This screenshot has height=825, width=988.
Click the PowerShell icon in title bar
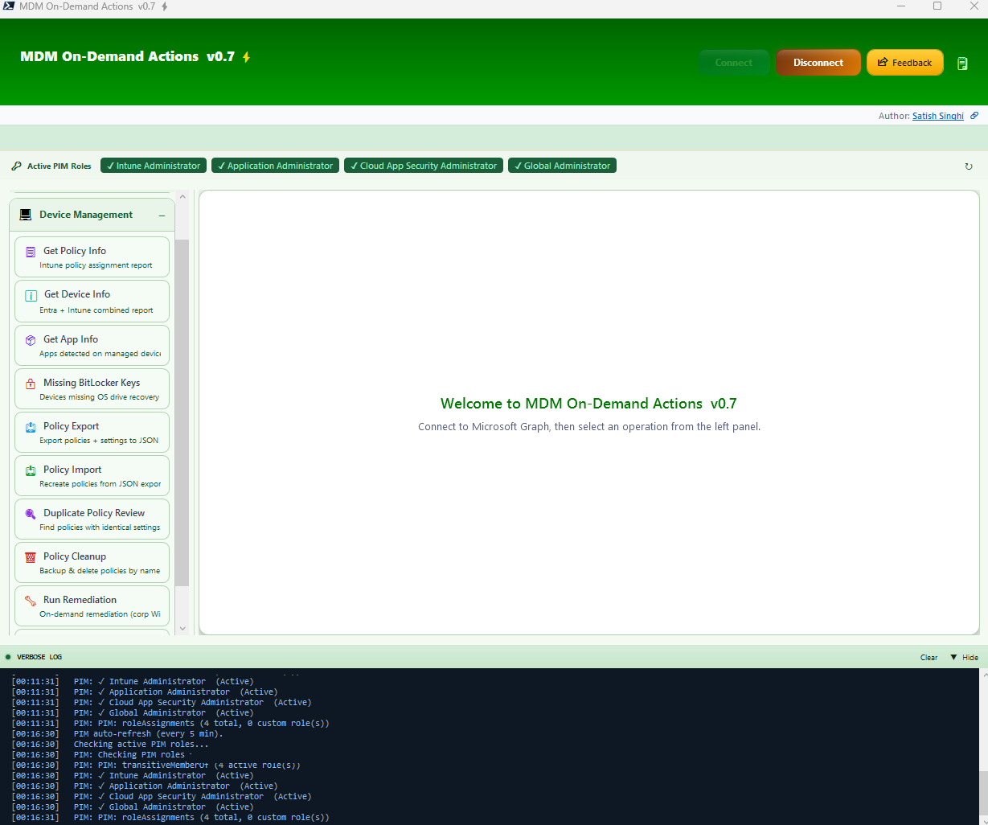8,6
